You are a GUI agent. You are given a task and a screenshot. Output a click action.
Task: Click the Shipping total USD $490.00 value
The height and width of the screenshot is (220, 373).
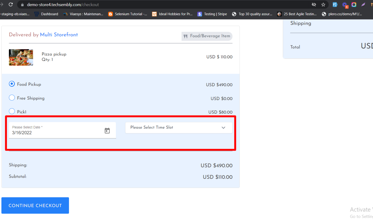(x=217, y=166)
